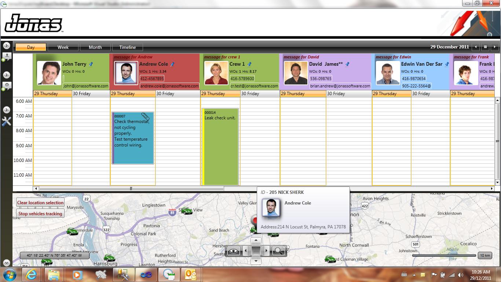
Task: Click the schedule scrollbar down arrow
Action: coord(498,182)
